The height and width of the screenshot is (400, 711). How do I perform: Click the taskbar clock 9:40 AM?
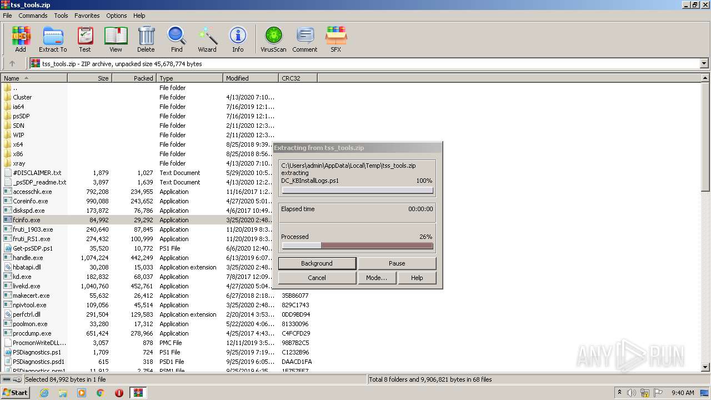(x=683, y=393)
